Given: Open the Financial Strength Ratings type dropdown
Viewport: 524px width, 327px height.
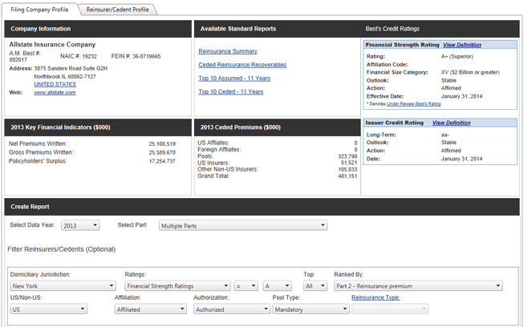Looking at the screenshot, I should point(177,286).
